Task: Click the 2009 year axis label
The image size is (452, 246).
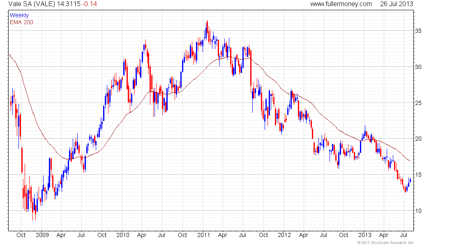Action: coord(42,235)
